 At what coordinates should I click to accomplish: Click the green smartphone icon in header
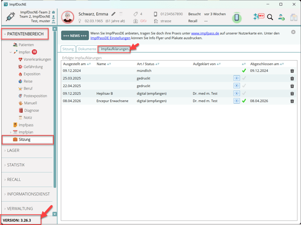click(237, 18)
